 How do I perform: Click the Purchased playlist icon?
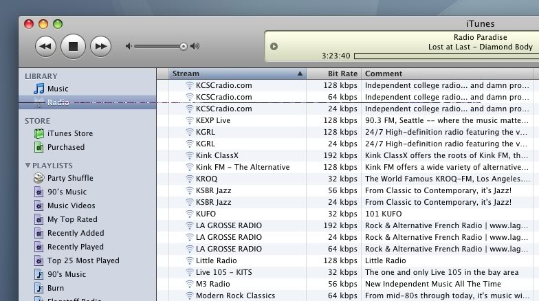click(38, 147)
